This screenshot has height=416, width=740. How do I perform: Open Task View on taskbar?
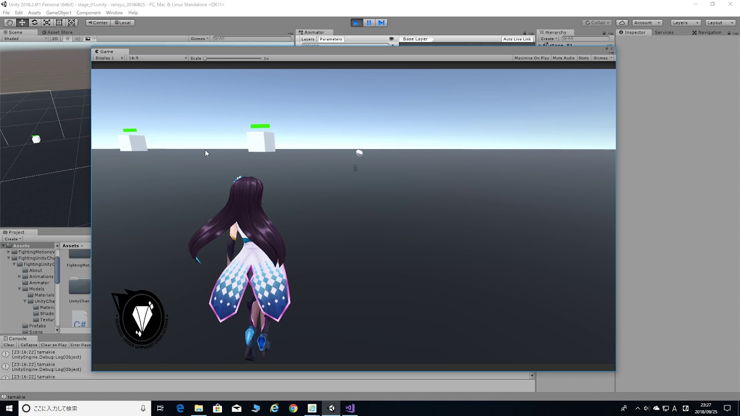[161, 408]
